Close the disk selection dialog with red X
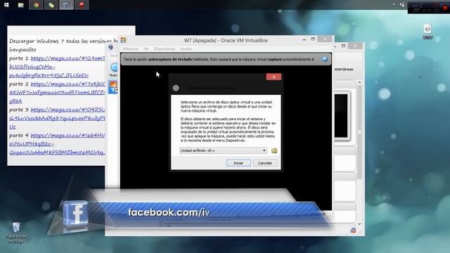The image size is (450, 253). pyautogui.click(x=274, y=77)
